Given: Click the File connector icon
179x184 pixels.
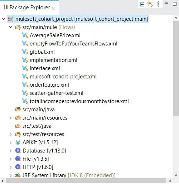Looking at the screenshot, I should [x=18, y=159].
